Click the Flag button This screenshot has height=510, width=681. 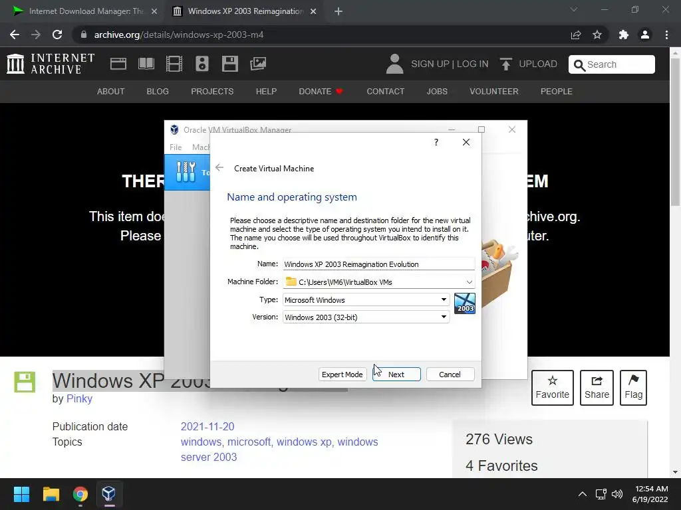(633, 388)
